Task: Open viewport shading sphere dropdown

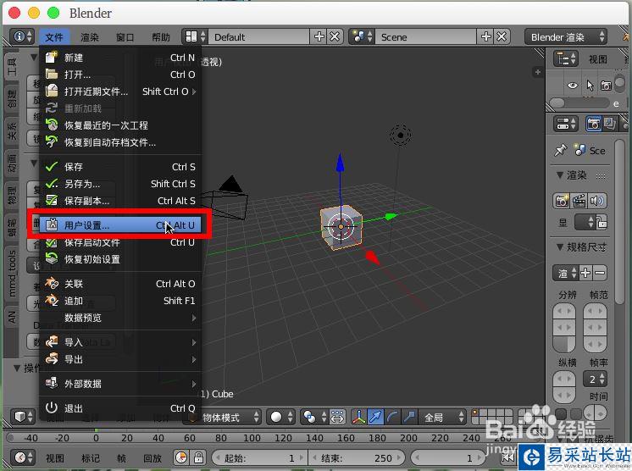Action: point(281,417)
